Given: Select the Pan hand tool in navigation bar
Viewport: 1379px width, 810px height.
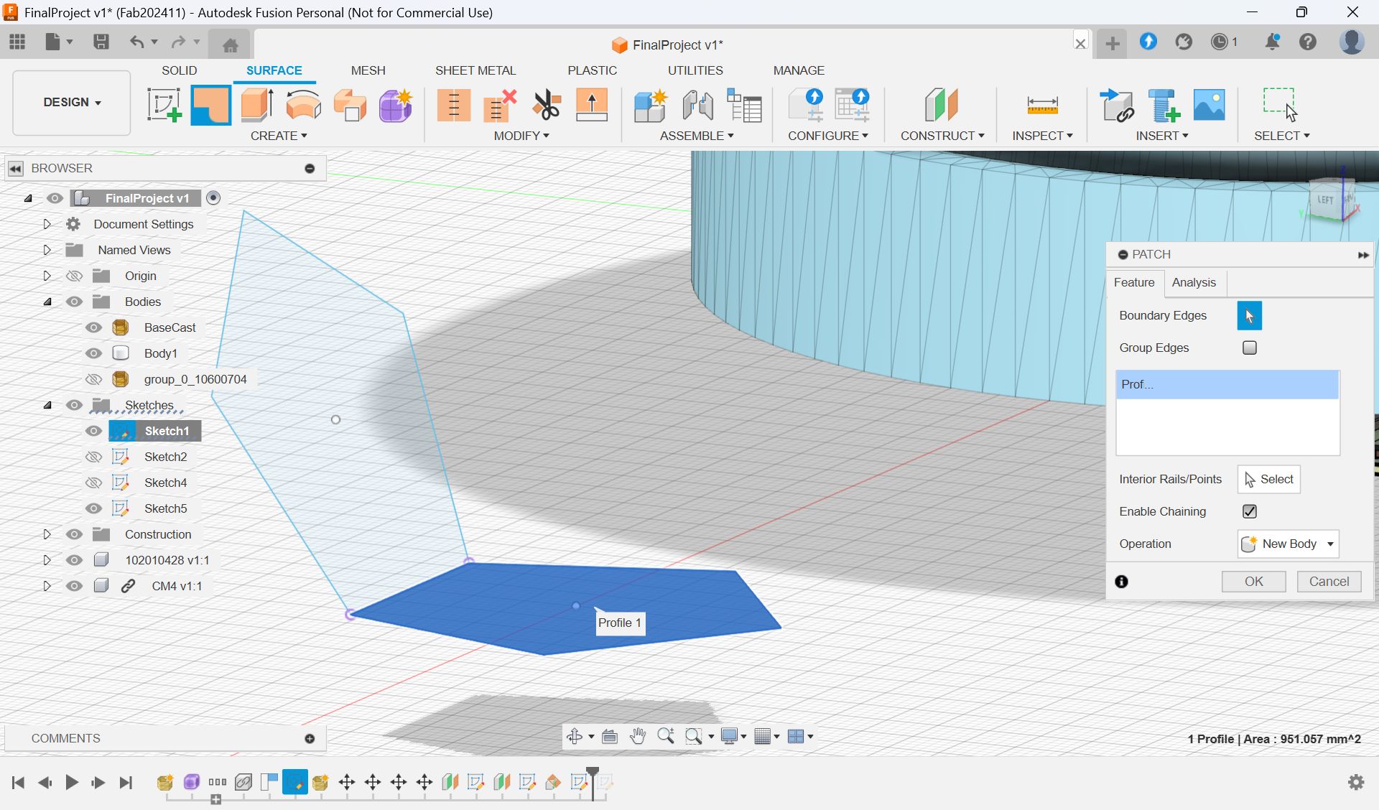Looking at the screenshot, I should tap(638, 736).
